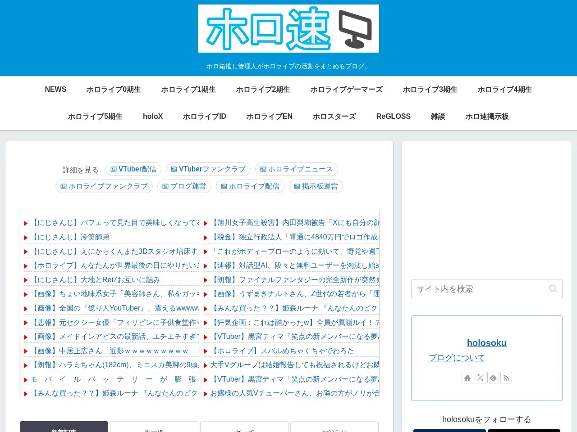Open 「これがボディーブローのように headline
This screenshot has height=432, width=577.
[x=295, y=252]
